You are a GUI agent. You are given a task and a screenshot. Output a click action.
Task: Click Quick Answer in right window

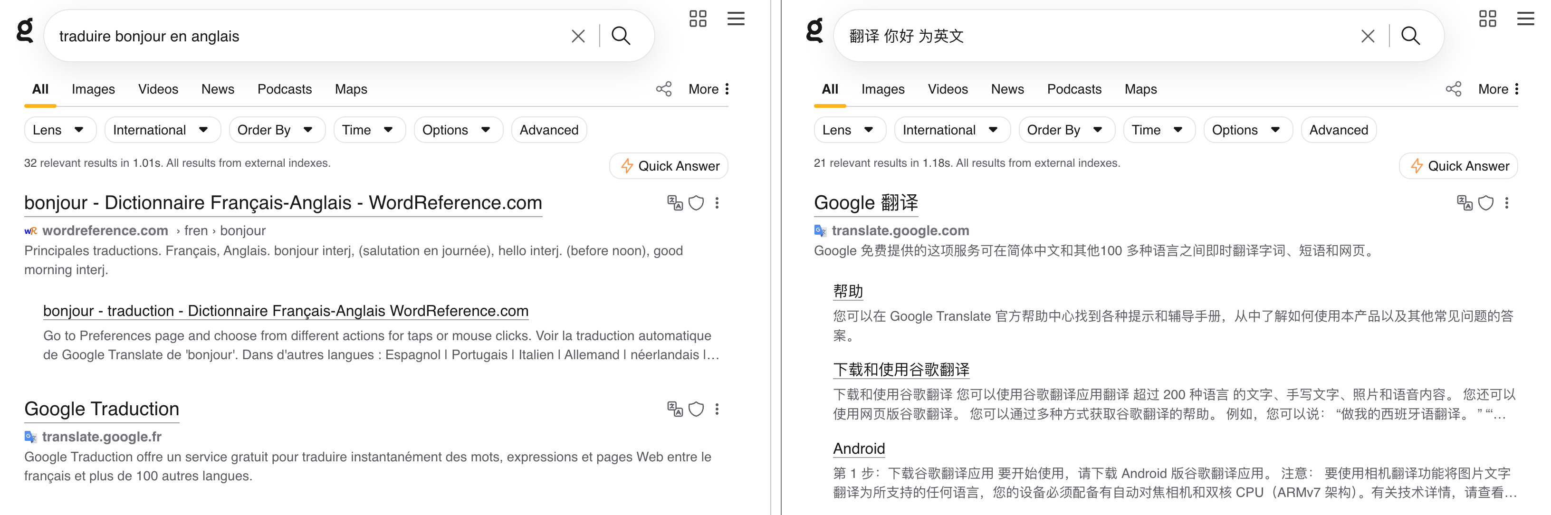[x=1458, y=166]
